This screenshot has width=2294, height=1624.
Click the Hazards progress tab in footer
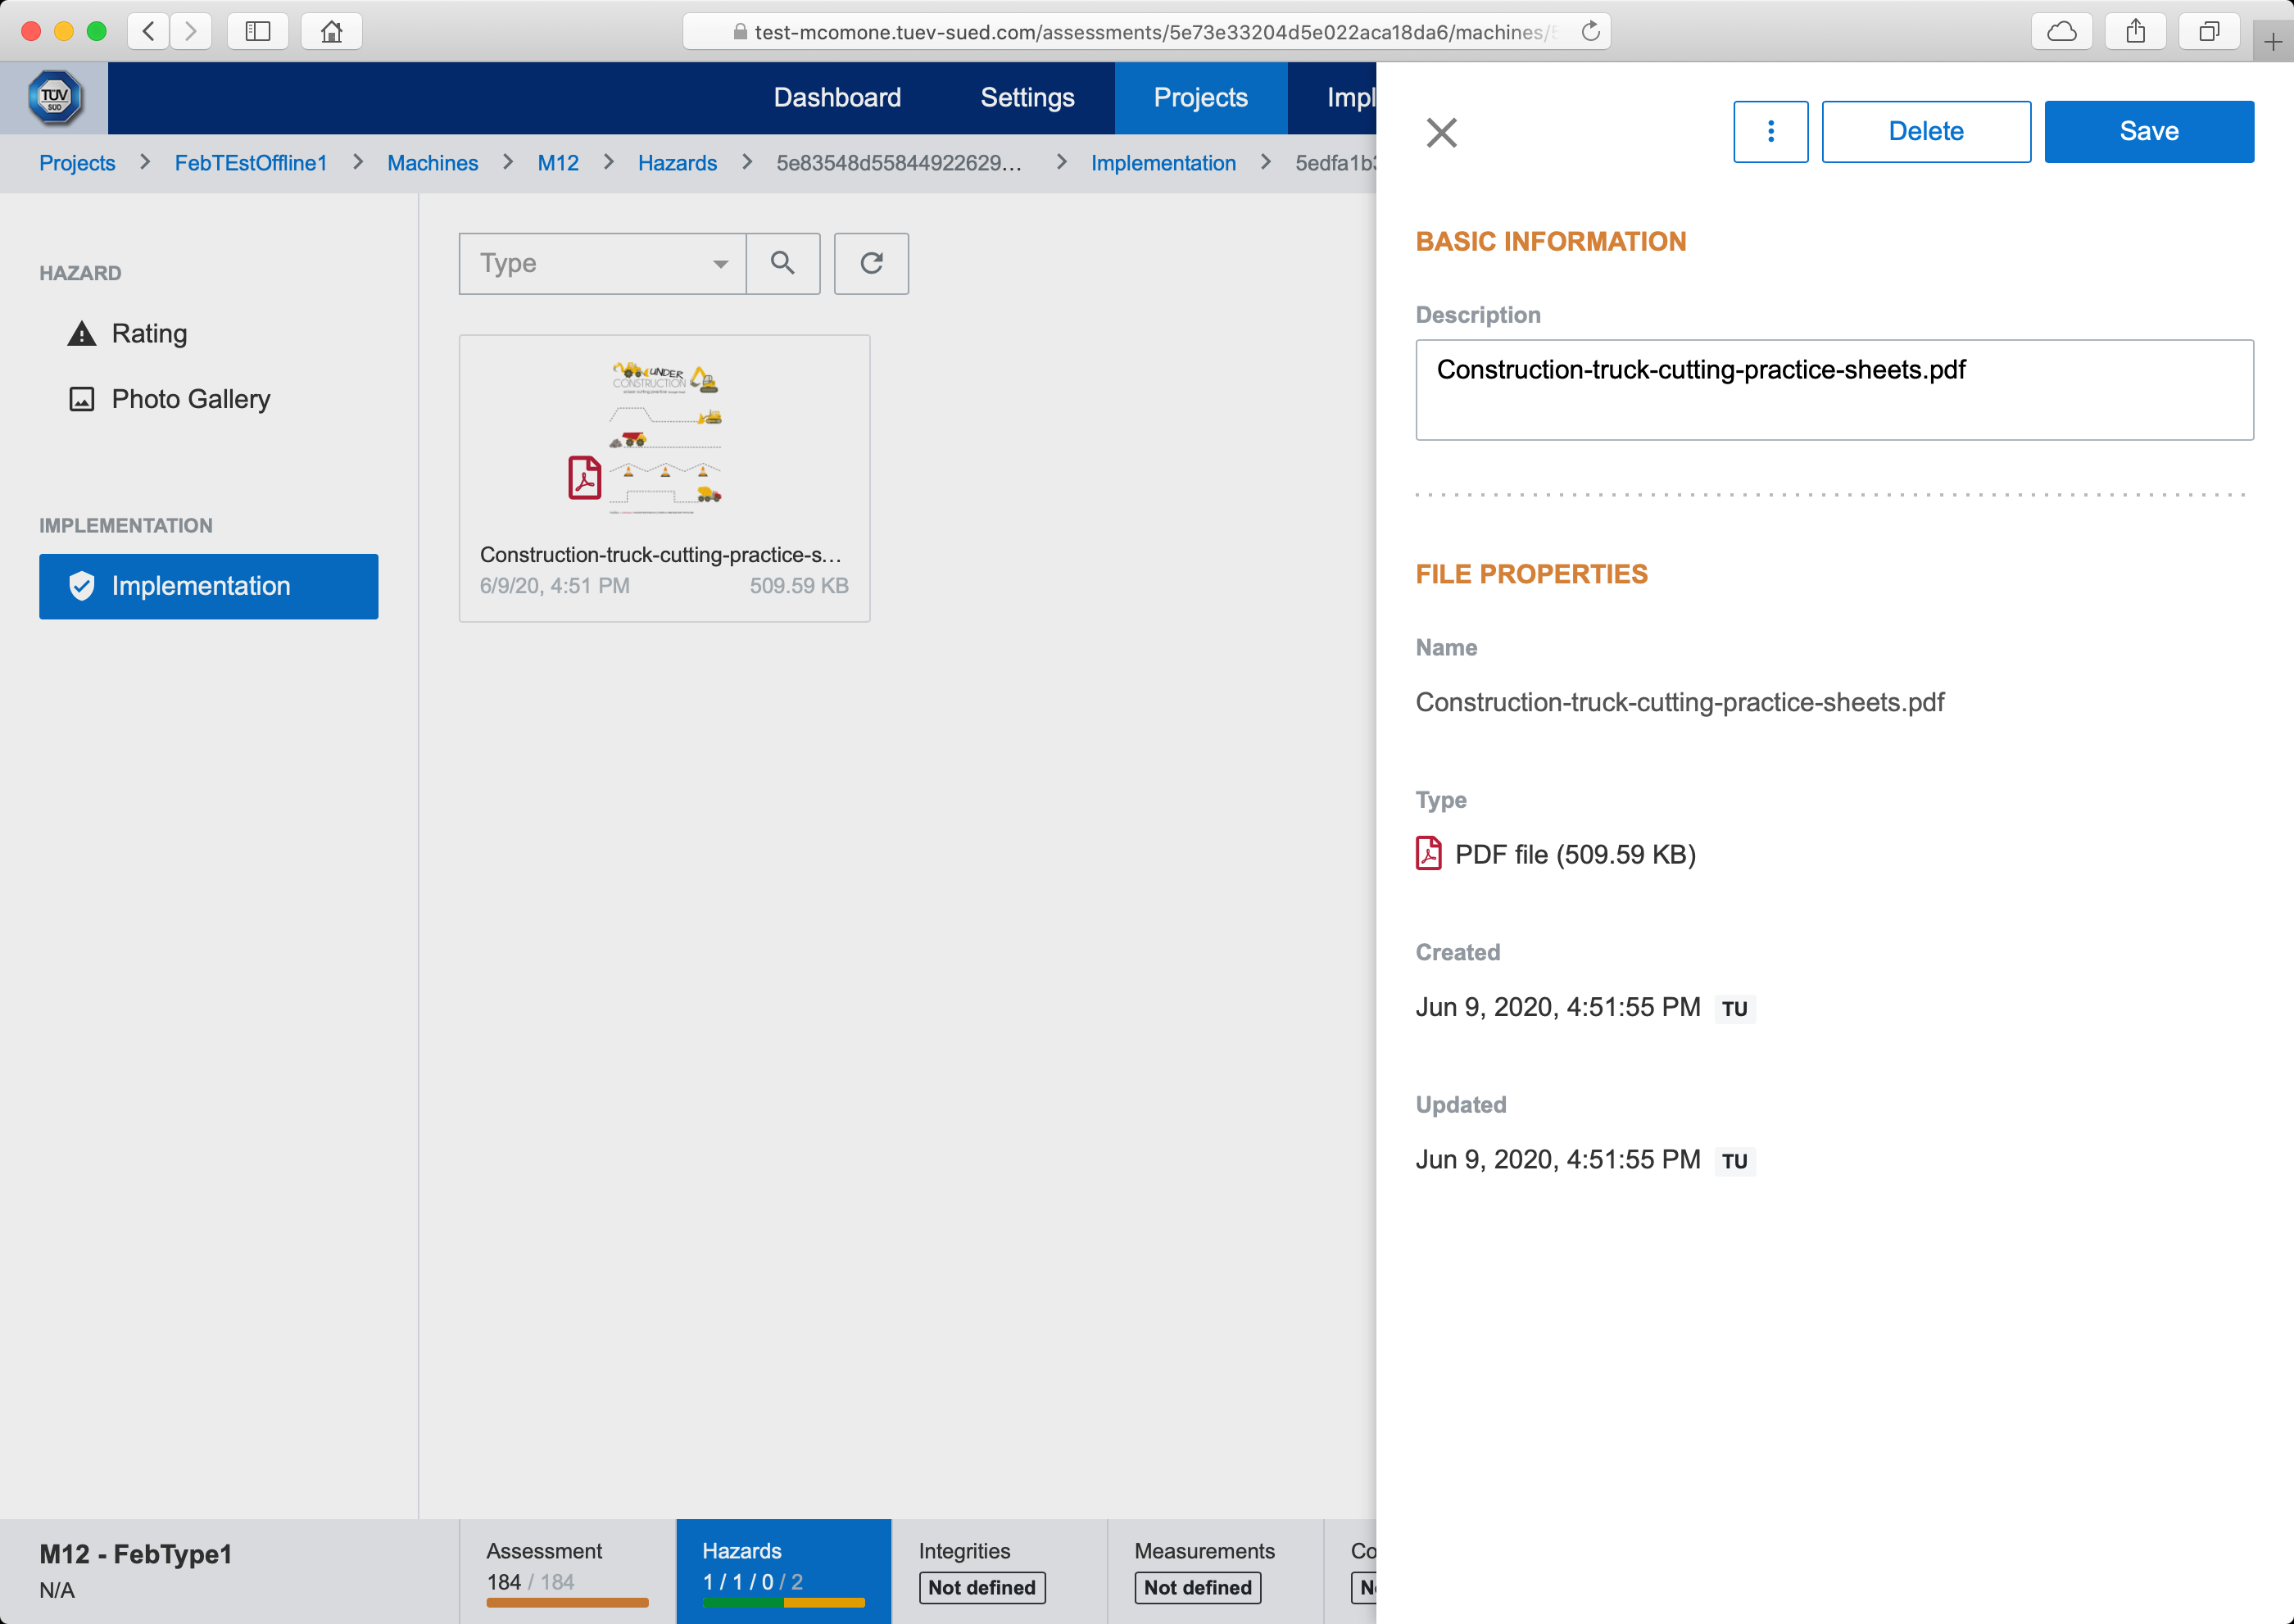(783, 1570)
